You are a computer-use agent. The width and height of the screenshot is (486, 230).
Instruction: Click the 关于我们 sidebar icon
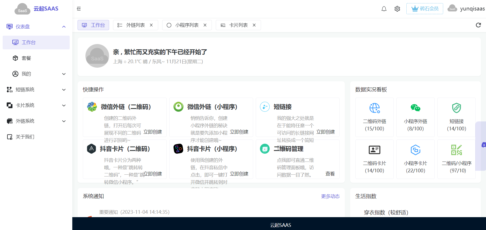point(10,137)
